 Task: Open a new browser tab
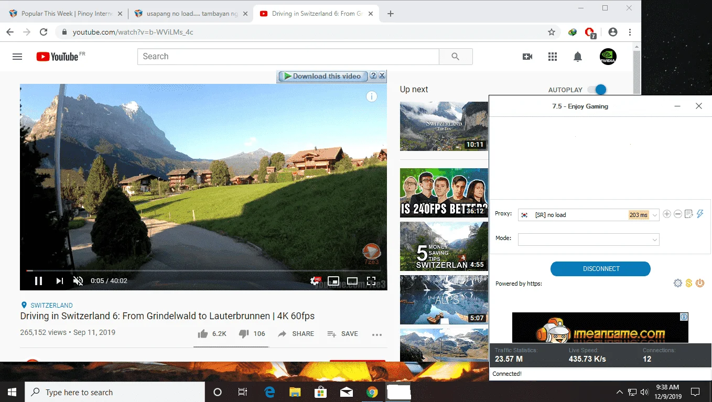tap(390, 14)
